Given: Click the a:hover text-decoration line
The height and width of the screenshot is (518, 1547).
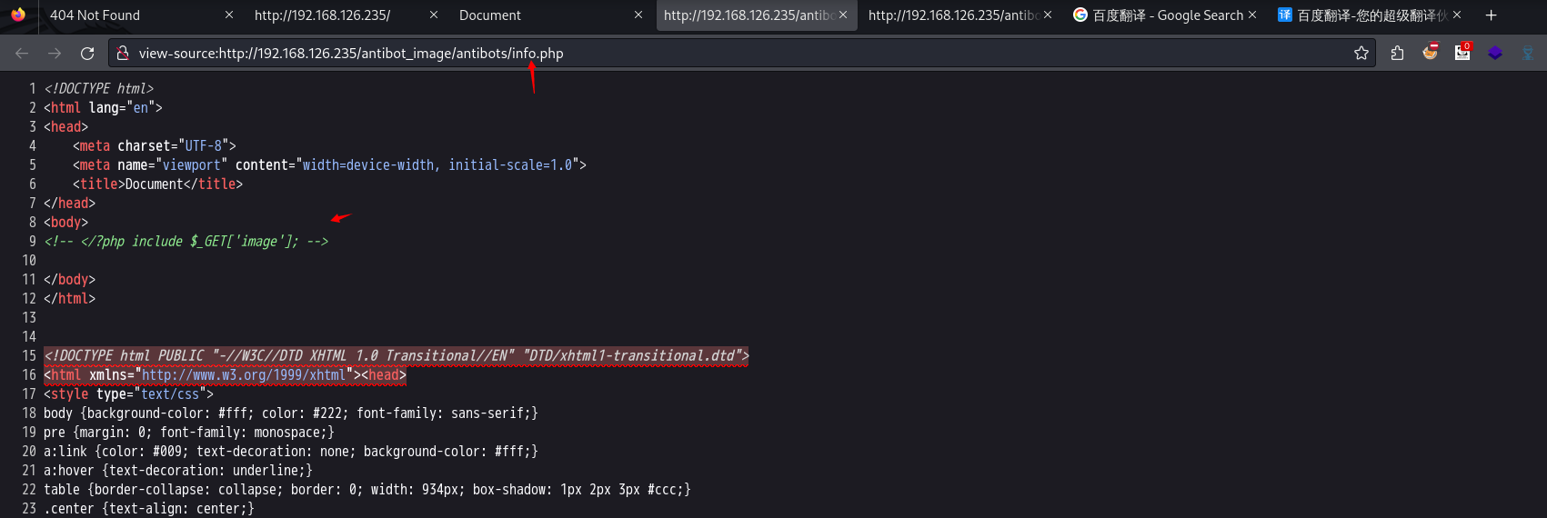Looking at the screenshot, I should point(178,471).
